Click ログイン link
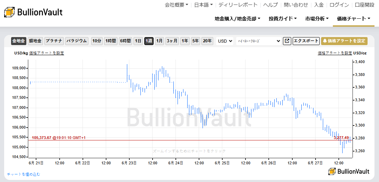379x182 pixels. [x=339, y=5]
